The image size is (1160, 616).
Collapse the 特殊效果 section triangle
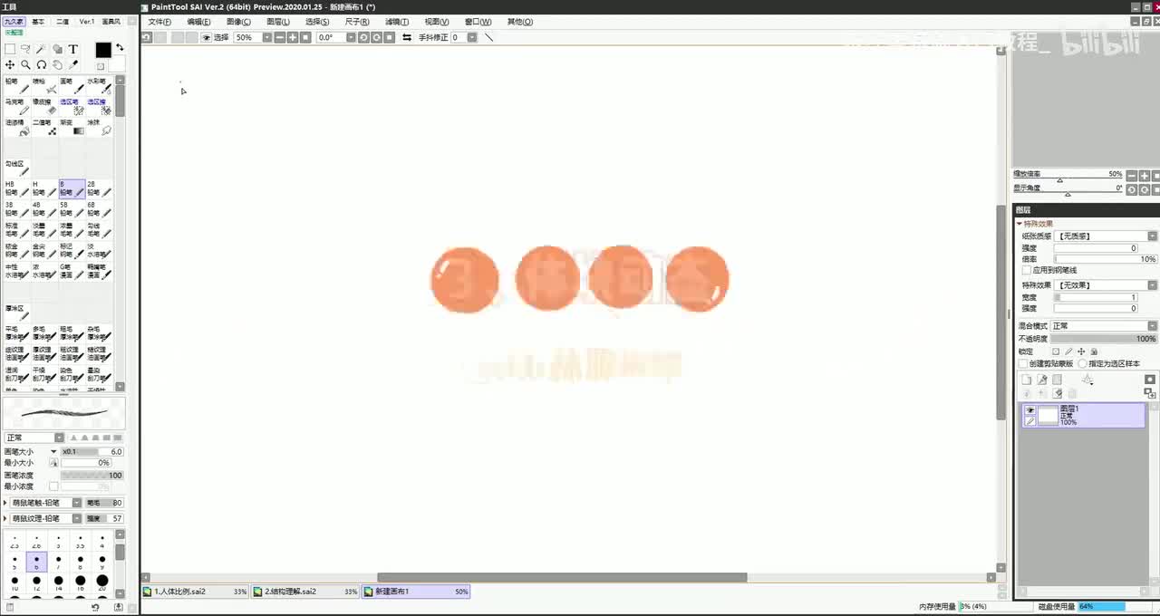coord(1020,224)
